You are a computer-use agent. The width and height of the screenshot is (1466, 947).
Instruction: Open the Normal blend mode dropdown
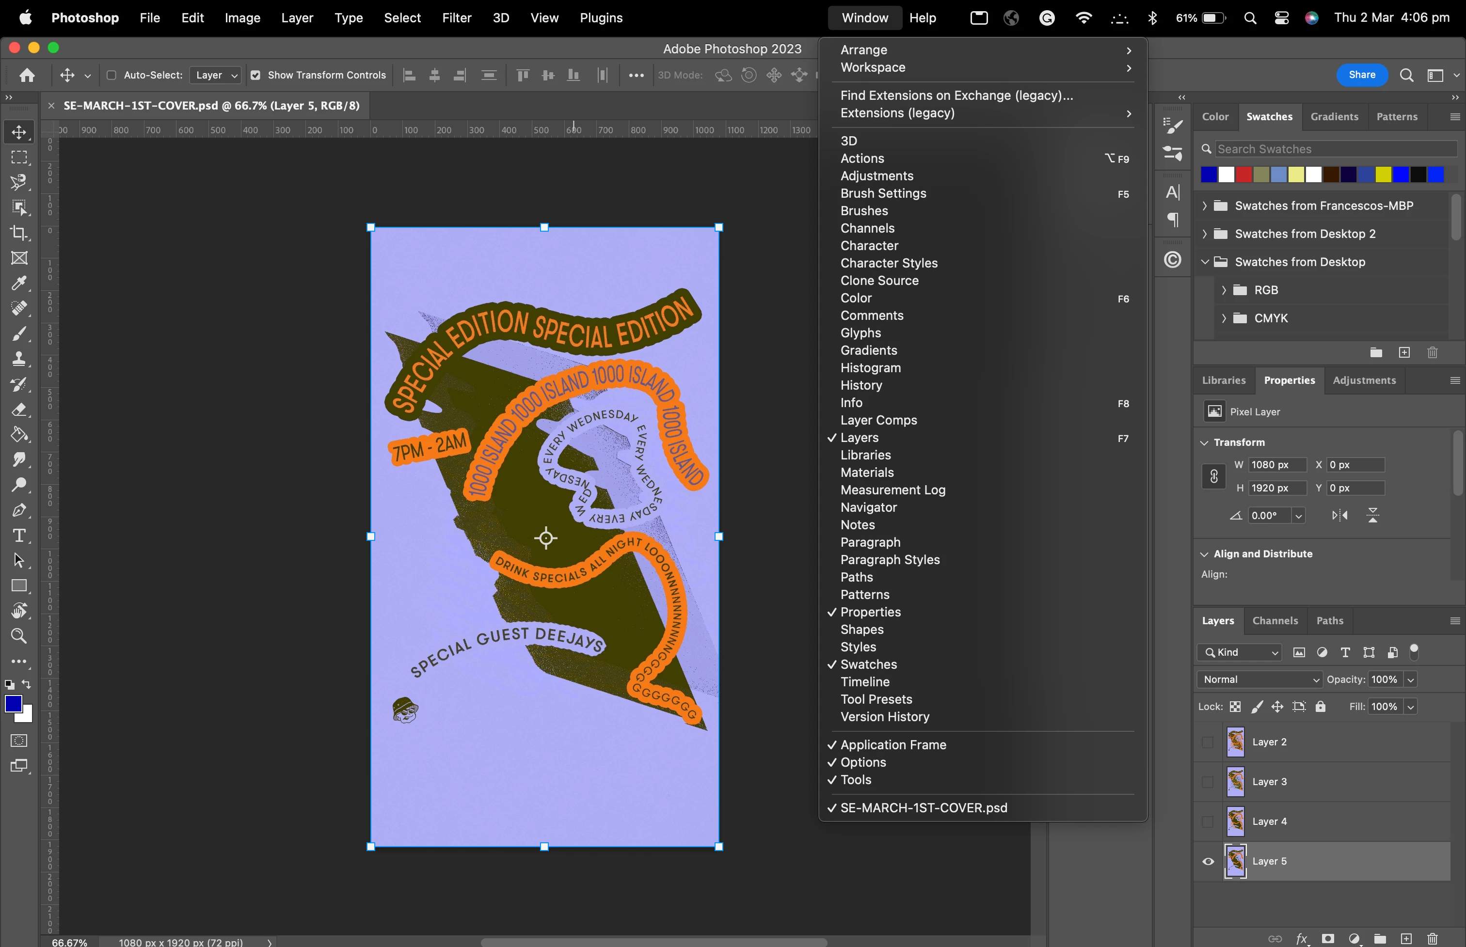coord(1259,679)
